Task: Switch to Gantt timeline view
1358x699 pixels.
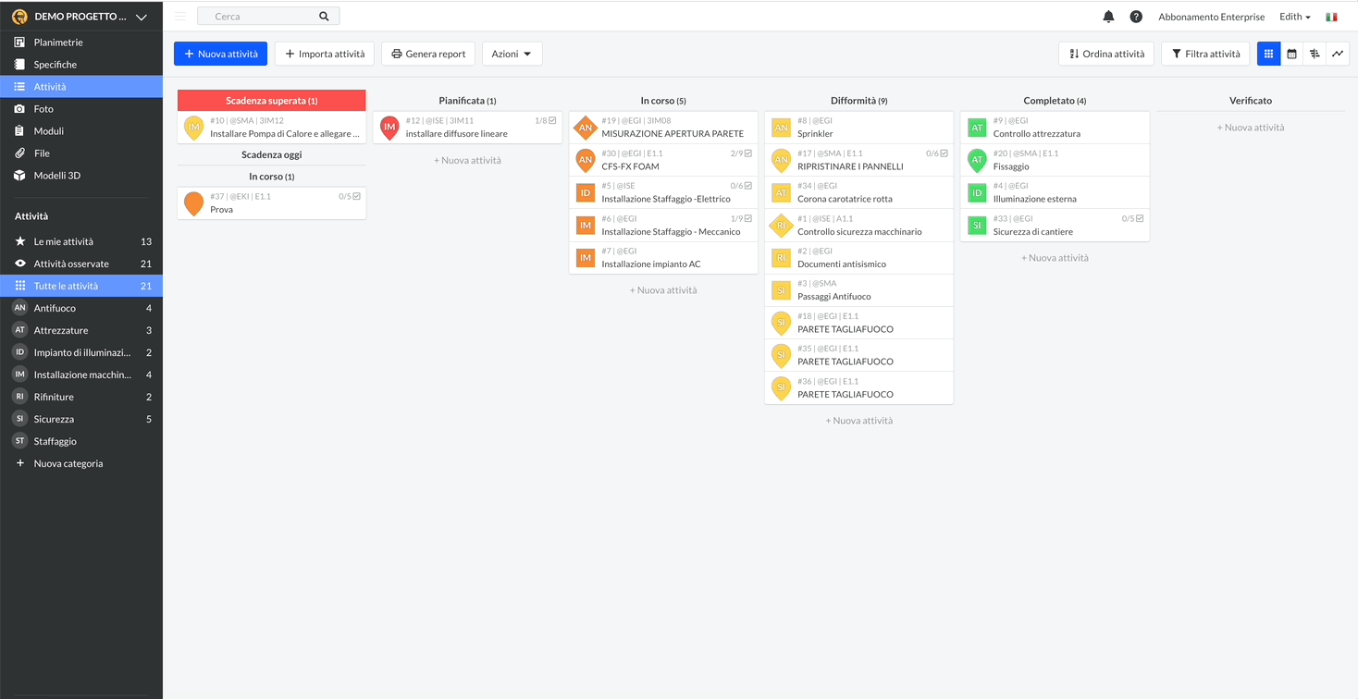Action: [1315, 54]
